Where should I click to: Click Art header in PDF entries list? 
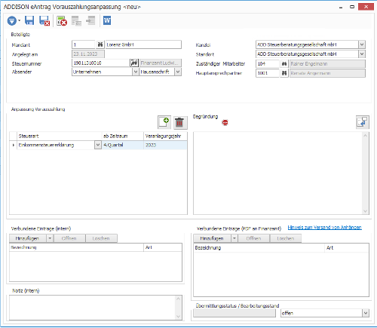click(x=347, y=248)
